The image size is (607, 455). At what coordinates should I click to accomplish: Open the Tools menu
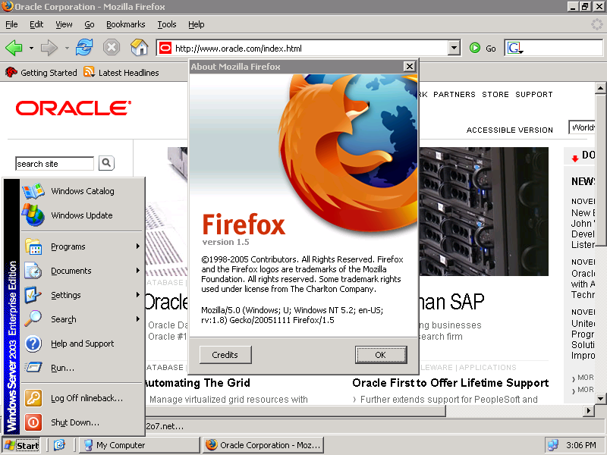166,24
